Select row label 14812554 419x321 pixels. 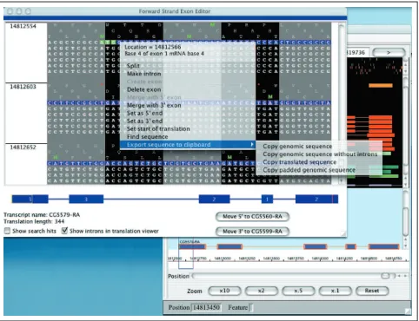[x=23, y=26]
